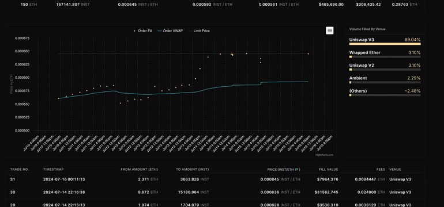This screenshot has width=444, height=207.
Task: Open the Highcharts.com credit link
Action: pos(325,155)
